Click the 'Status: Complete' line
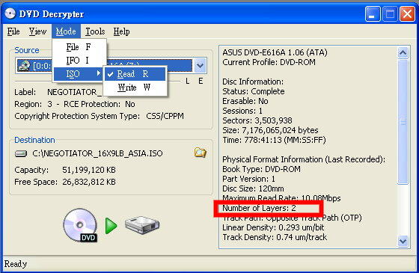This screenshot has height=273, width=419. coord(254,91)
